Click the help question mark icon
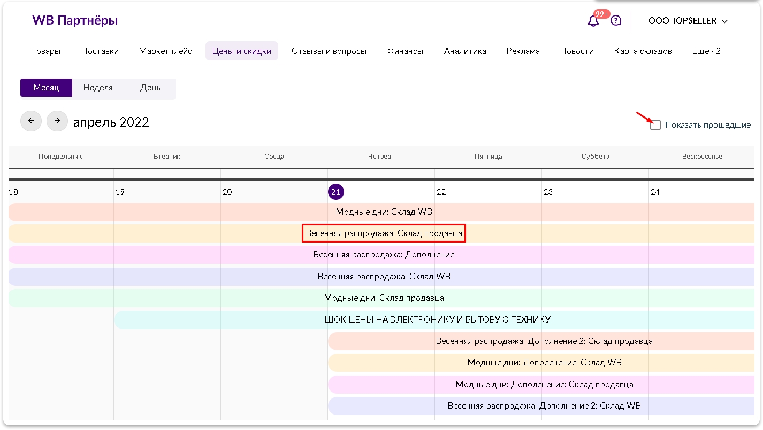The image size is (763, 430). tap(616, 21)
